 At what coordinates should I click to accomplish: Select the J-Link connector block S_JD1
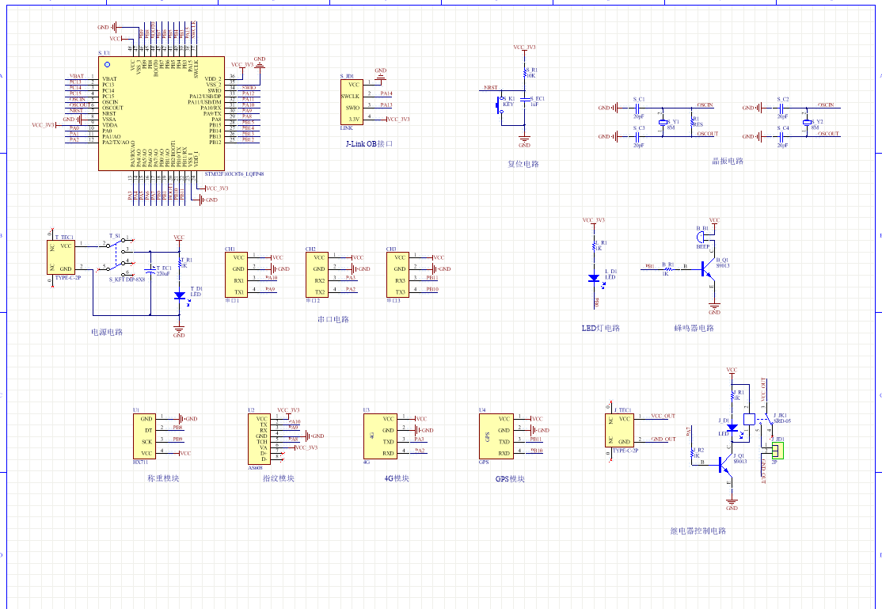pyautogui.click(x=351, y=101)
